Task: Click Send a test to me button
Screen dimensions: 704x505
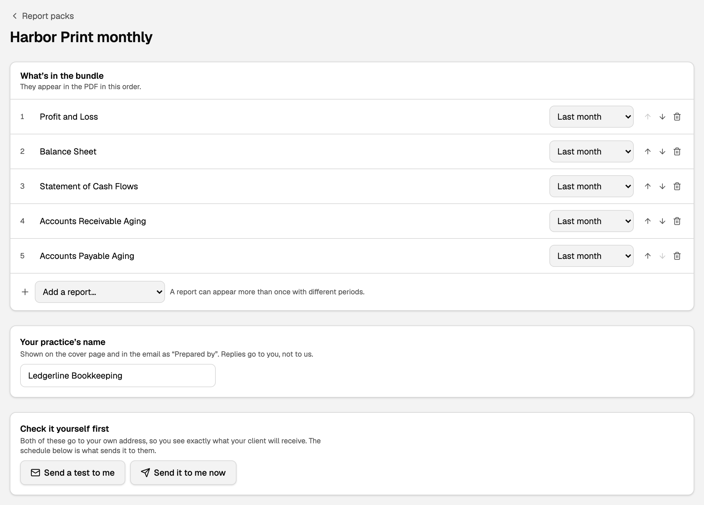Action: click(73, 472)
